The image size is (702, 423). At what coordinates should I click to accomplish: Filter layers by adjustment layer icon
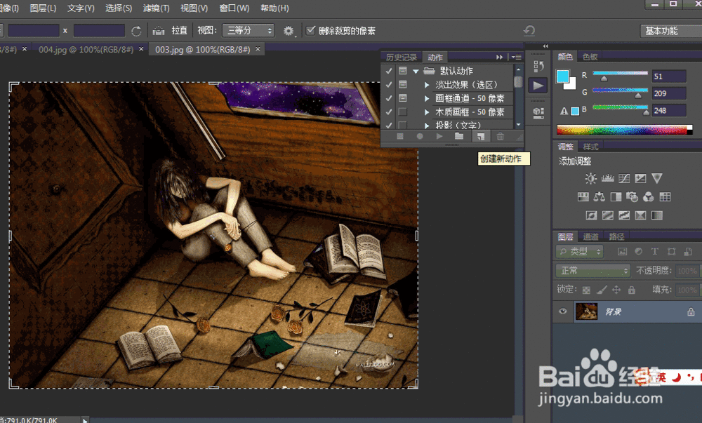click(638, 251)
